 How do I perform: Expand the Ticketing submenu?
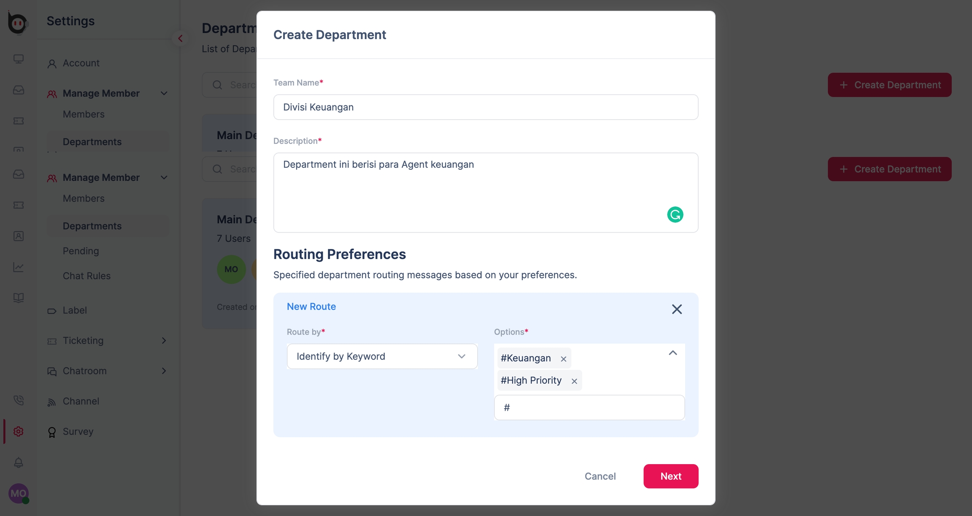pos(164,340)
